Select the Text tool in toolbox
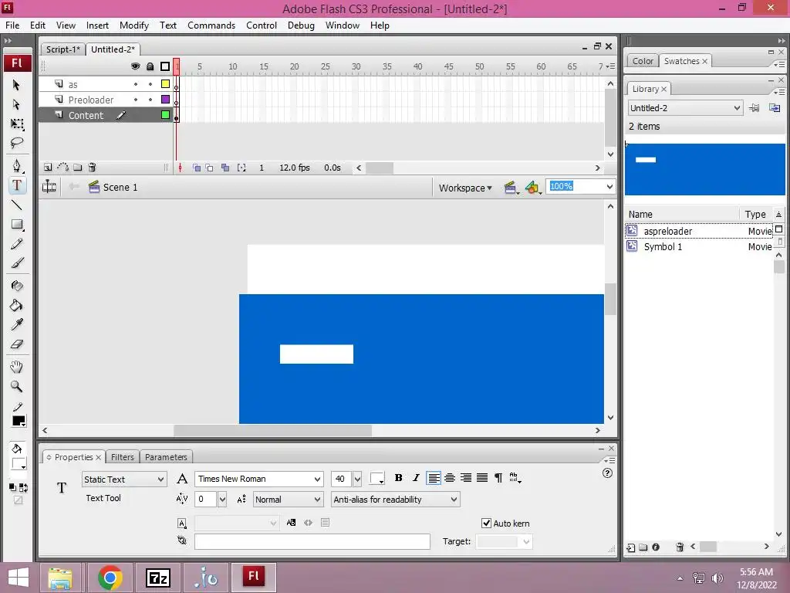Image resolution: width=790 pixels, height=593 pixels. pos(17,185)
